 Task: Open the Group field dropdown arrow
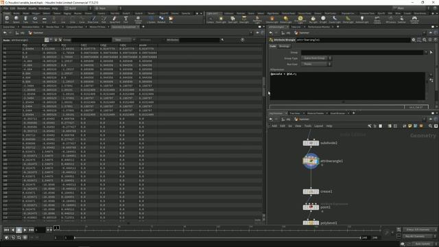(x=426, y=52)
